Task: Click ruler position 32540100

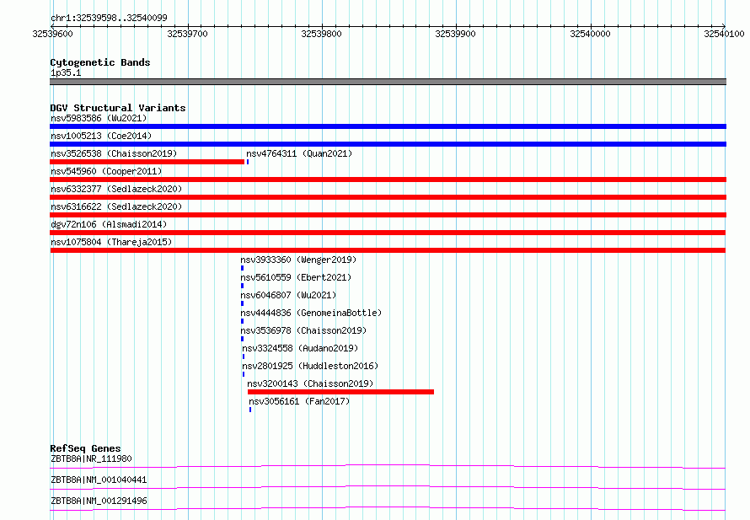Action: coord(724,34)
